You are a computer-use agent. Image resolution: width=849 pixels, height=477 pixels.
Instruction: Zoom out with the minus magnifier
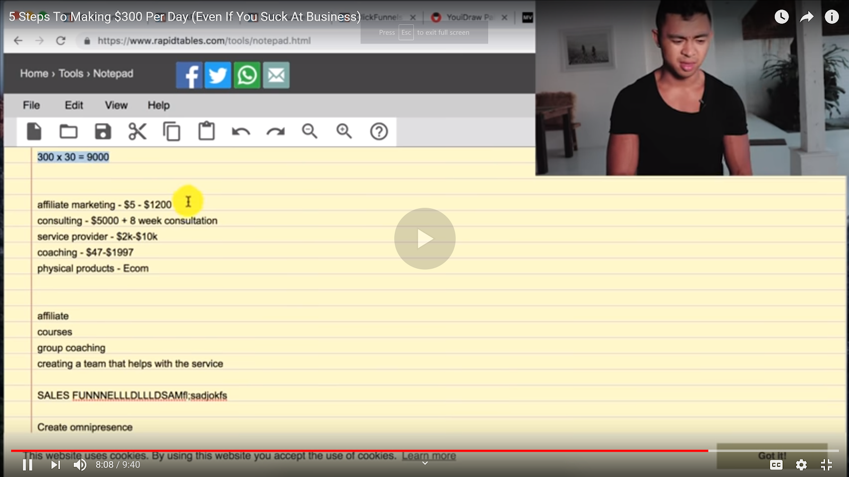point(310,131)
